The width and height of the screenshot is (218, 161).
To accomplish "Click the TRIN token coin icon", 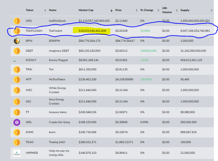I will [x=17, y=70].
